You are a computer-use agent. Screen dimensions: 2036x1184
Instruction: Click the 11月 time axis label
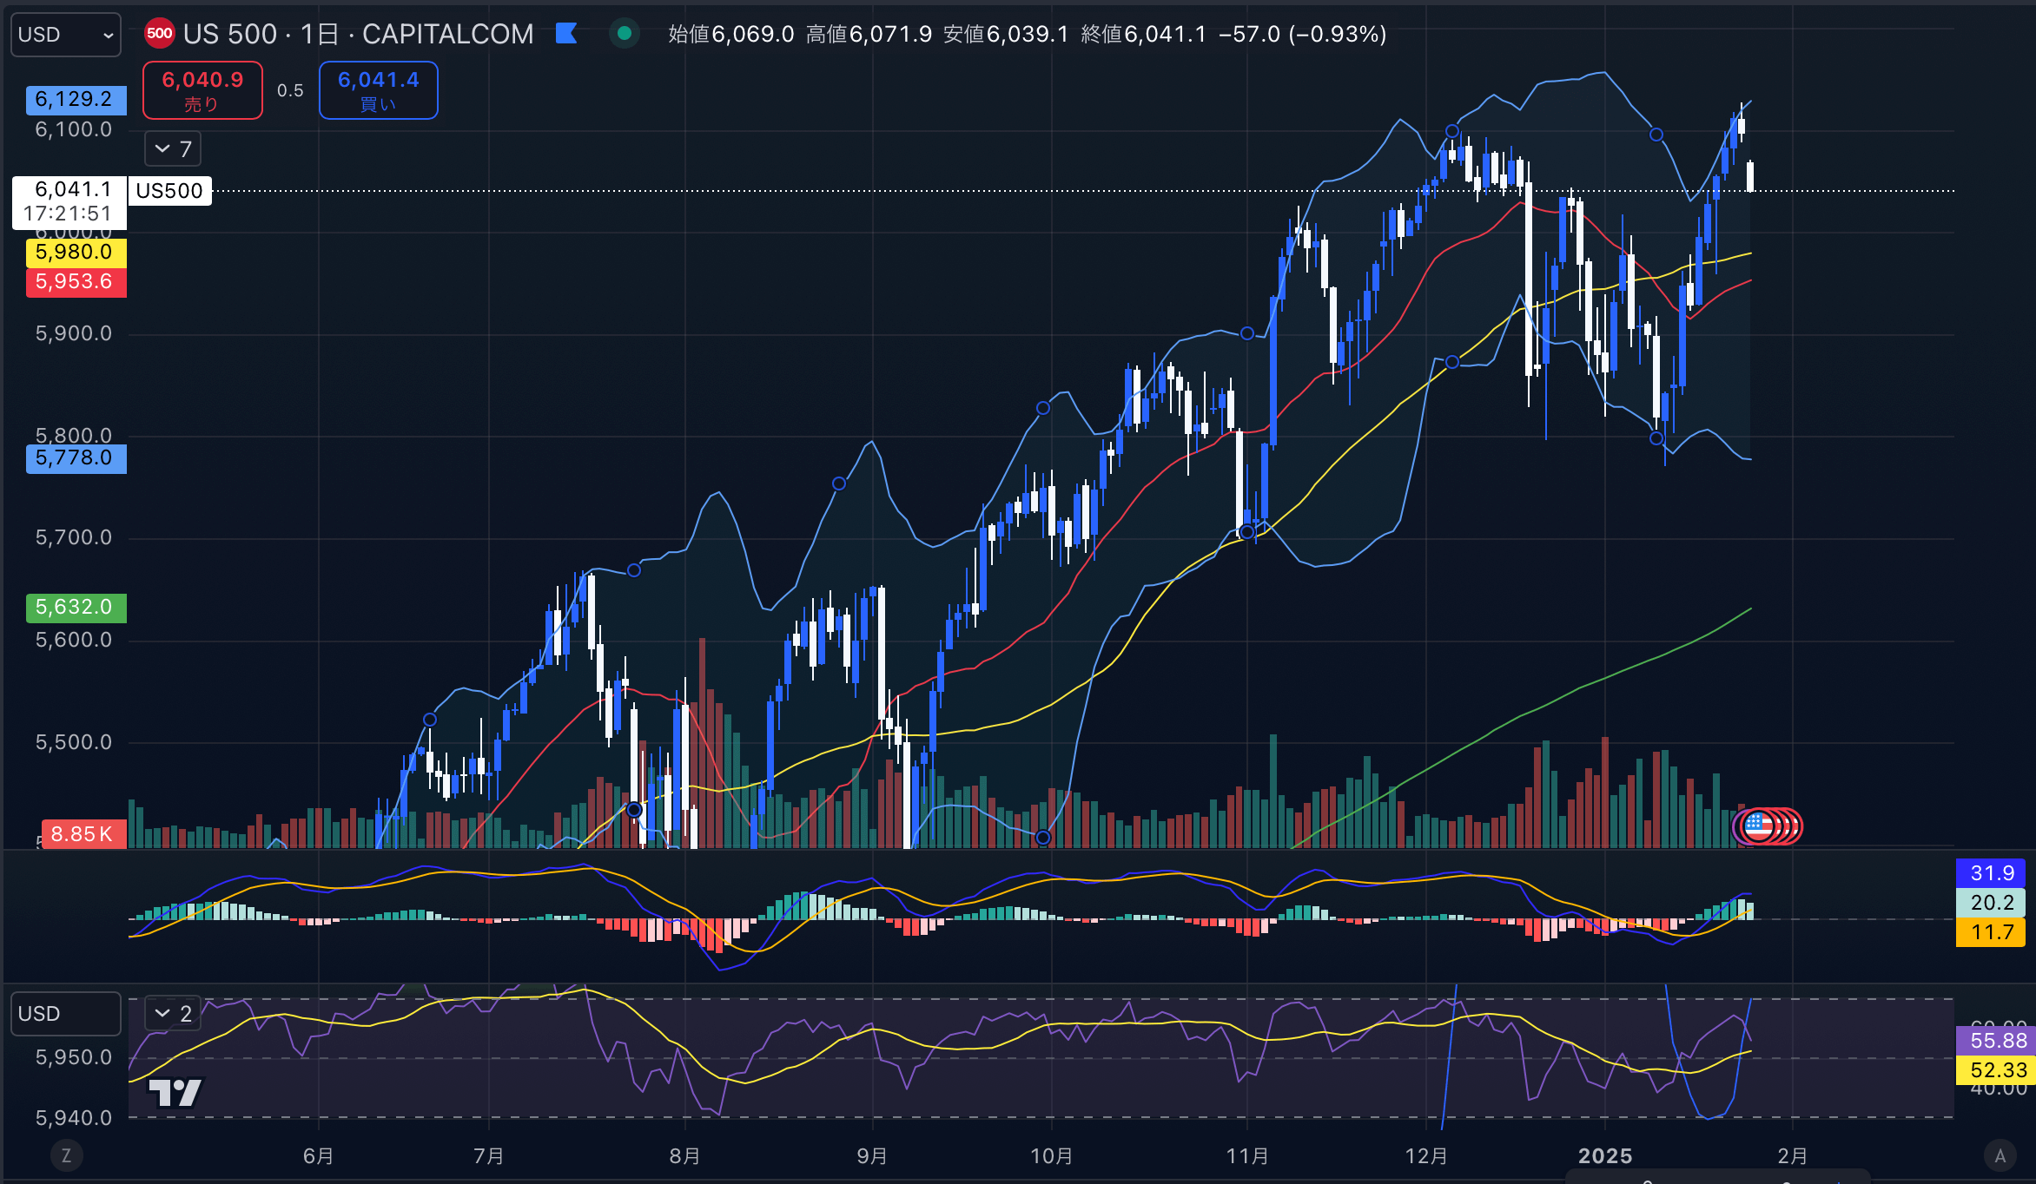click(1247, 1156)
